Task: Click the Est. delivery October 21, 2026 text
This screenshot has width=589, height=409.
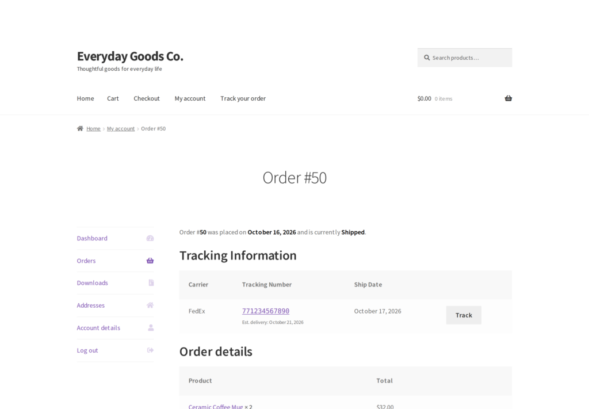Action: click(273, 322)
